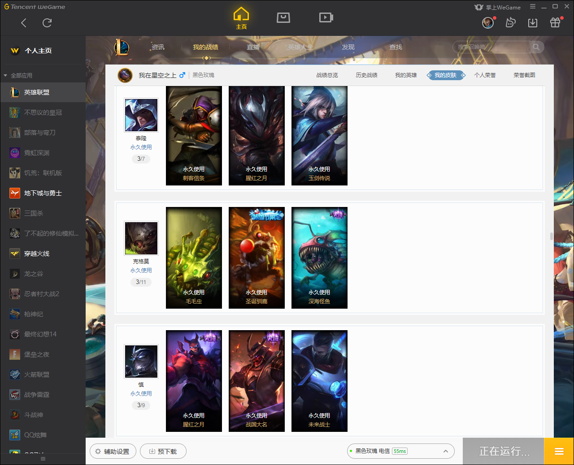Open the 圣诞驯鹿 skin card
Image resolution: width=574 pixels, height=465 pixels.
[257, 258]
